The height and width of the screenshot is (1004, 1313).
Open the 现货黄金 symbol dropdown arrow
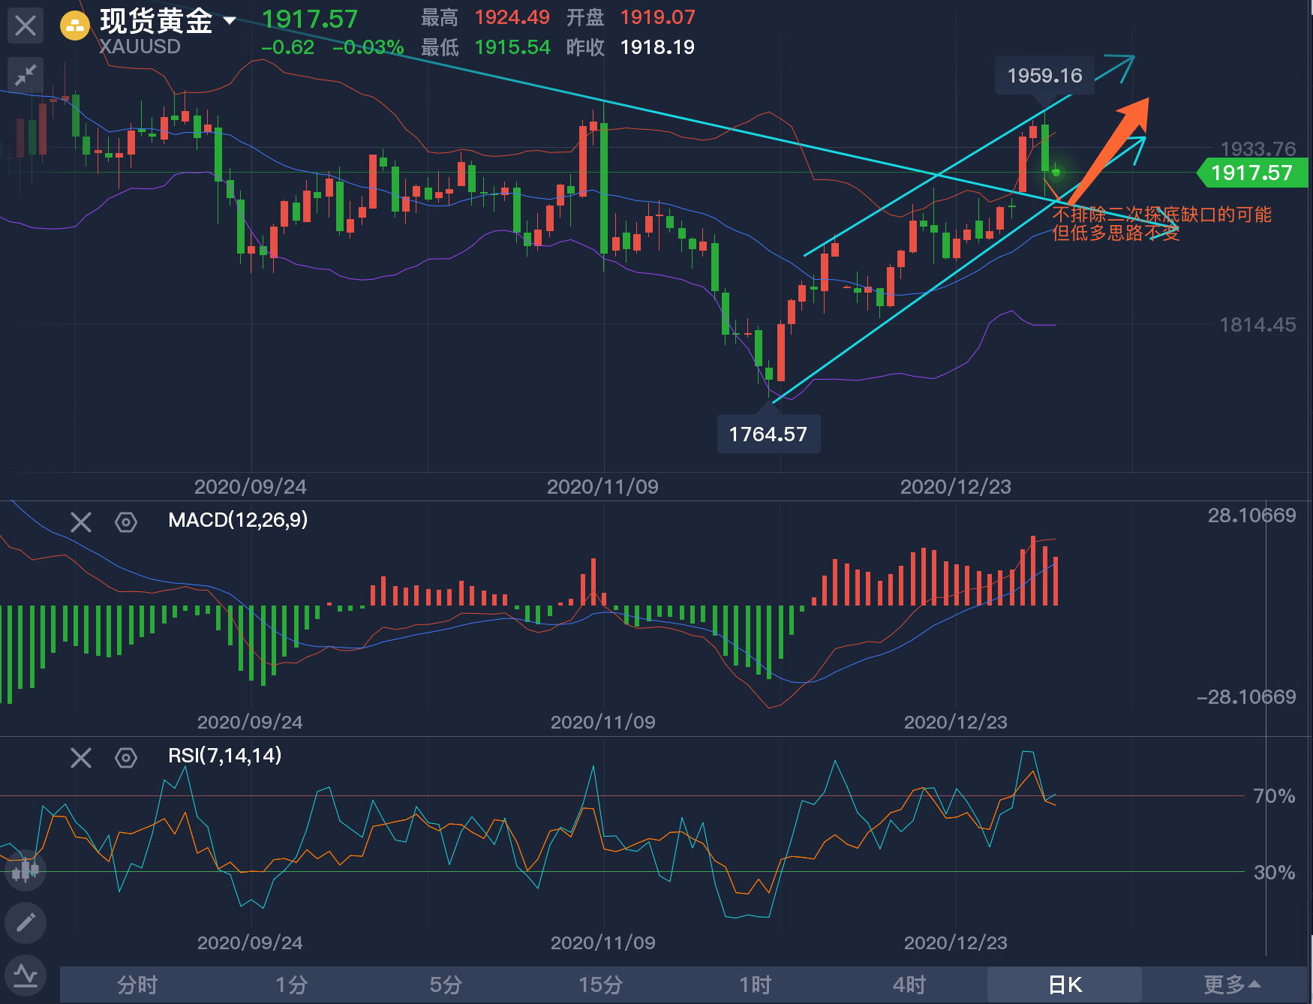[x=230, y=20]
